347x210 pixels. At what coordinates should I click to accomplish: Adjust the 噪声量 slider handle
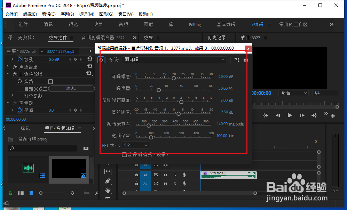[159, 90]
